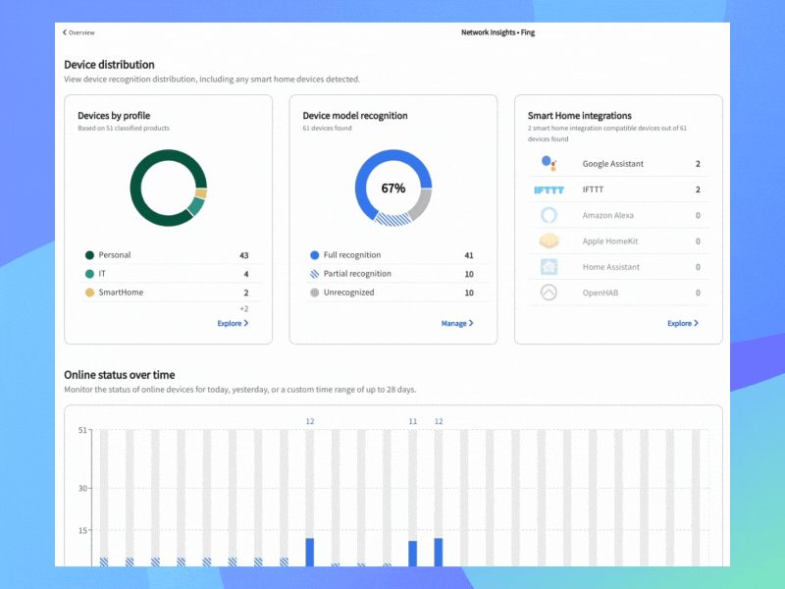
Task: Select the SmartHome legend color dot
Action: [89, 293]
